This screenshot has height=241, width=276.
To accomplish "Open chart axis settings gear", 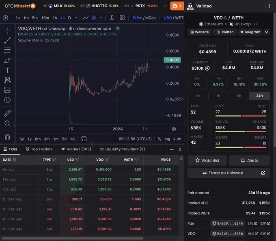I will coord(174,129).
